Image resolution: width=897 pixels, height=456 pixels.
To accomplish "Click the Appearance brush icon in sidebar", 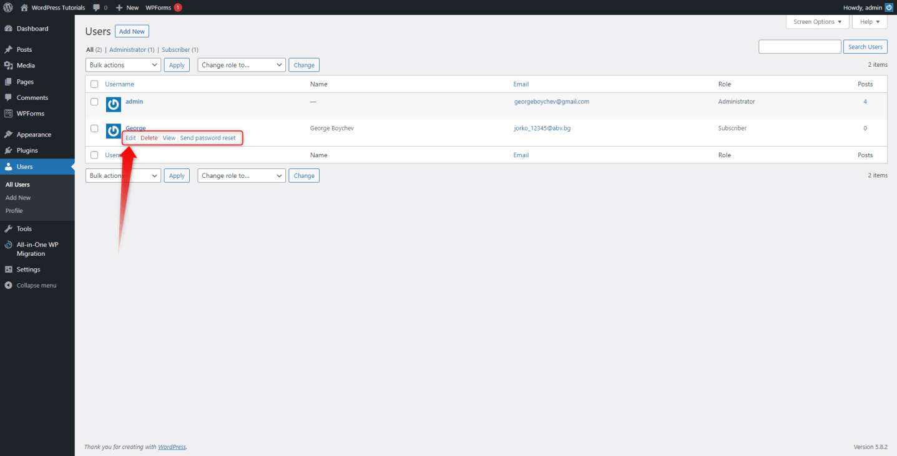I will tap(8, 134).
